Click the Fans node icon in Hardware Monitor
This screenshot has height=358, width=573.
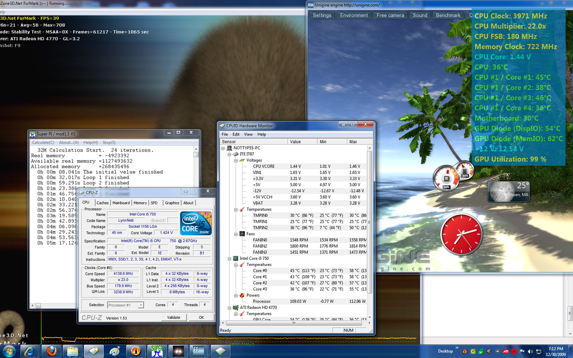[242, 234]
